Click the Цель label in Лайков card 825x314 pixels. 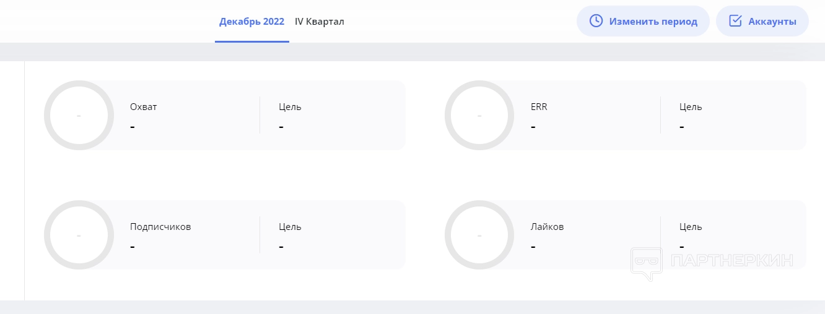pyautogui.click(x=691, y=227)
